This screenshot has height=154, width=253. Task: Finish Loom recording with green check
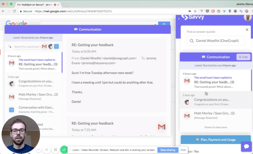[64, 150]
